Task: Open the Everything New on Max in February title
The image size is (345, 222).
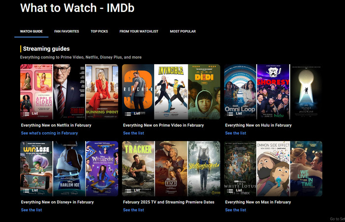Action: coord(258,202)
